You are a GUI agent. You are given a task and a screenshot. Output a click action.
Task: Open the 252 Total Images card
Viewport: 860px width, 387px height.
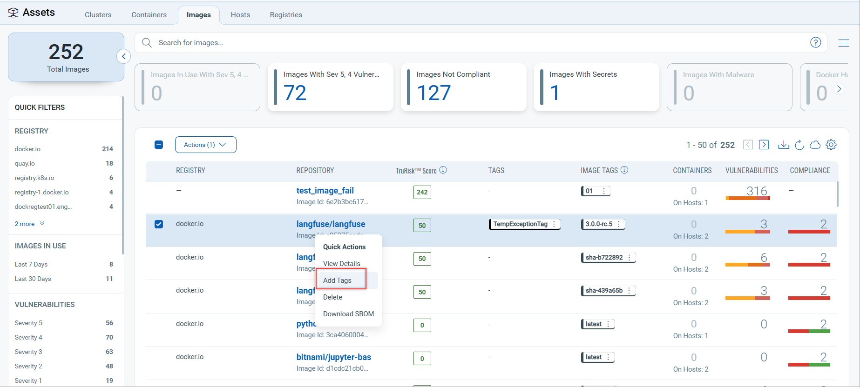click(x=66, y=57)
